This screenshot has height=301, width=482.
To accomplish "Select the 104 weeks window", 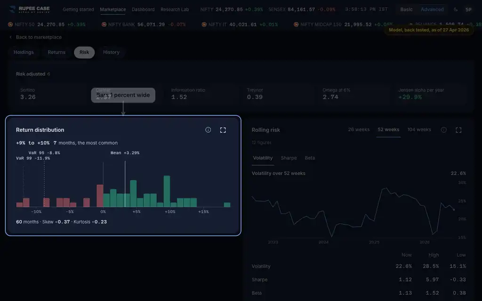I will pos(419,130).
